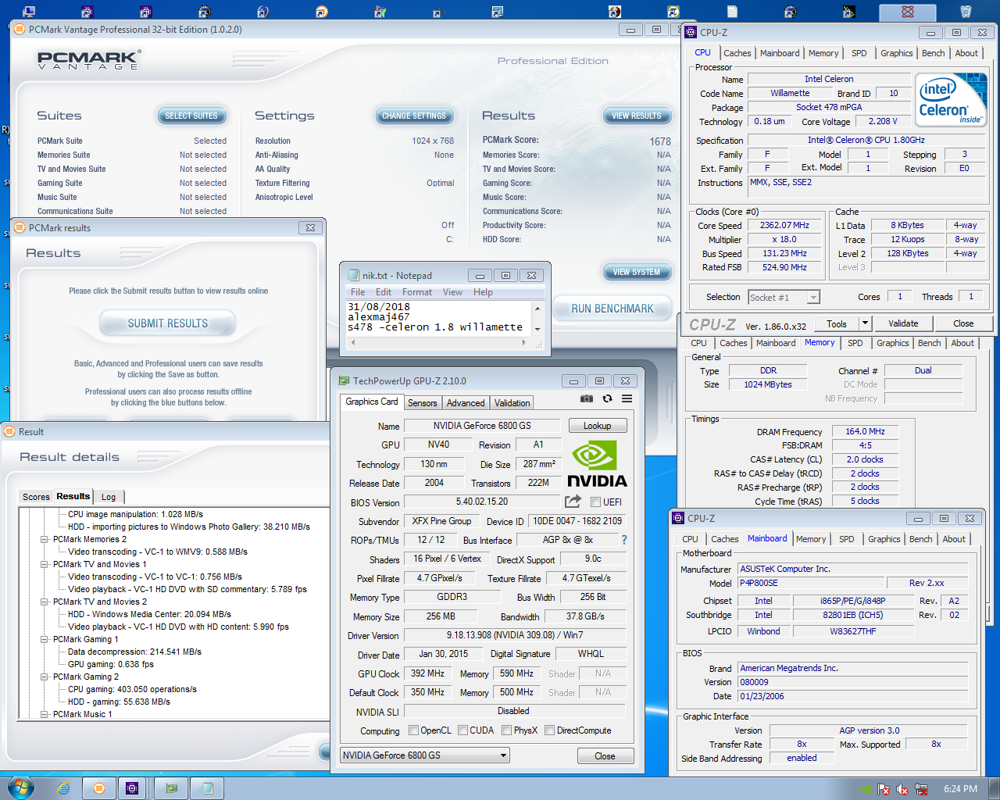Screen dimensions: 1000x800
Task: Collapse PCMark Gaming 2 tree node
Action: (x=45, y=677)
